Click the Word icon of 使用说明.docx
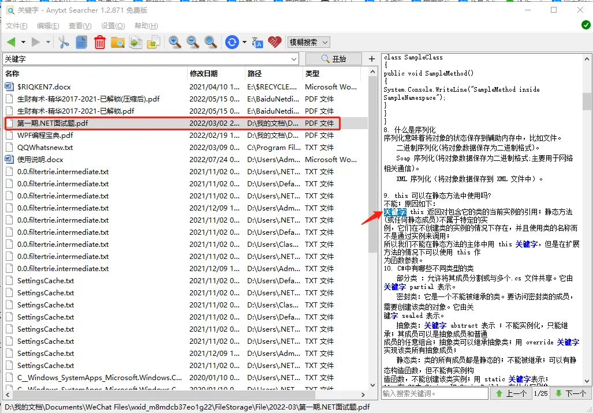This screenshot has width=593, height=413. 9,159
